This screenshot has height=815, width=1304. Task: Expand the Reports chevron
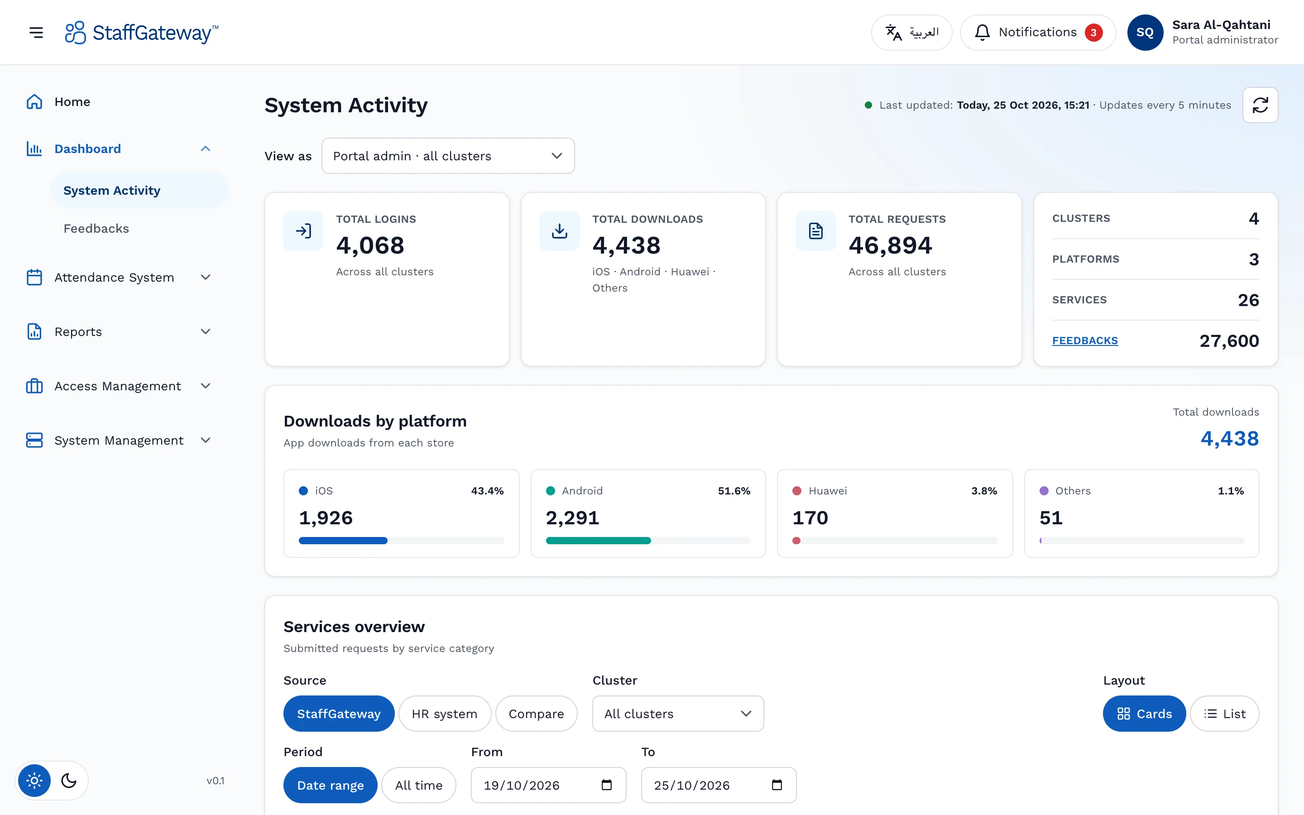[205, 331]
